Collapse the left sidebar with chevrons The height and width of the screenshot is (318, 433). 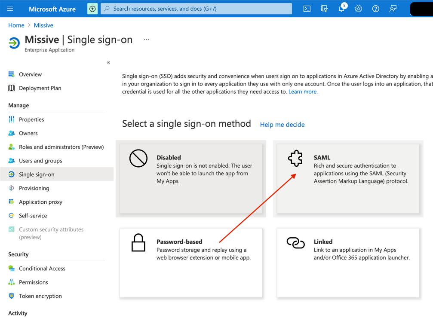(108, 63)
